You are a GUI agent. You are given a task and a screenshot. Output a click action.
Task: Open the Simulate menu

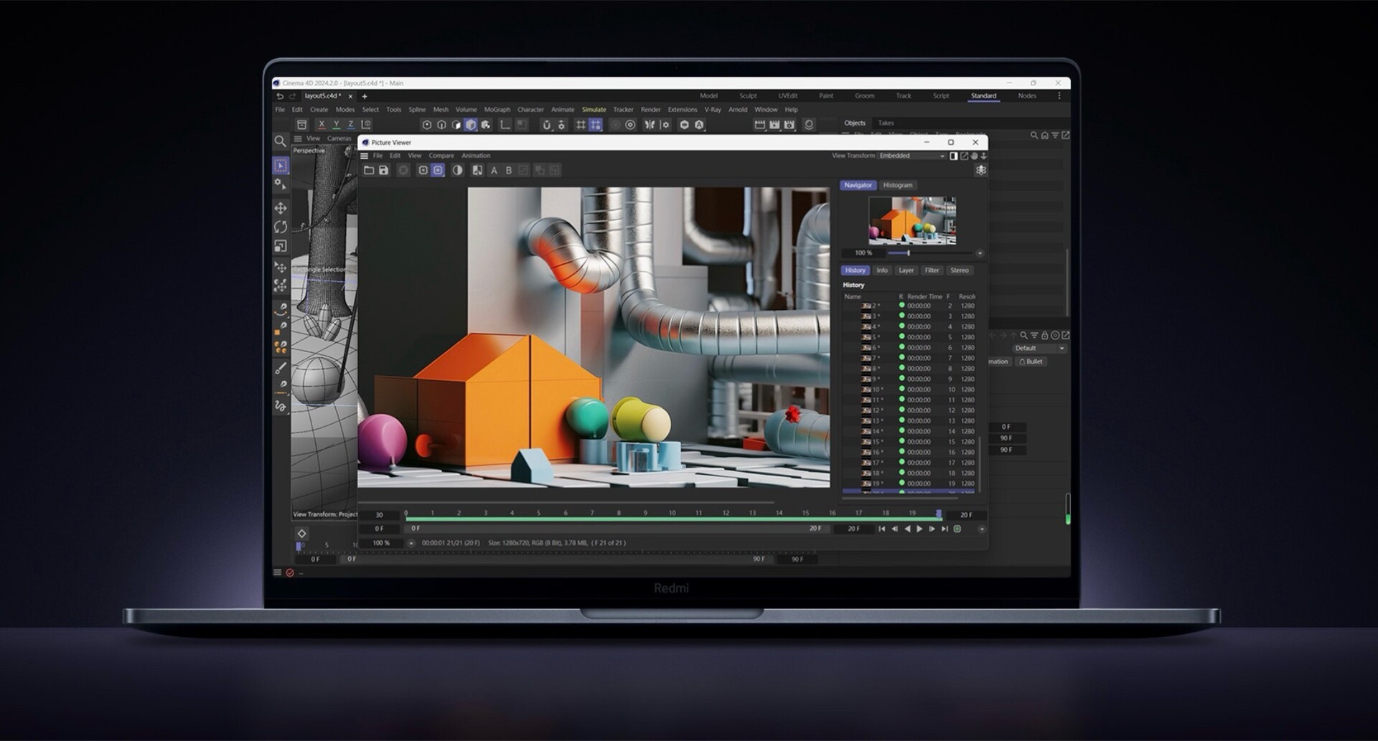pos(594,110)
